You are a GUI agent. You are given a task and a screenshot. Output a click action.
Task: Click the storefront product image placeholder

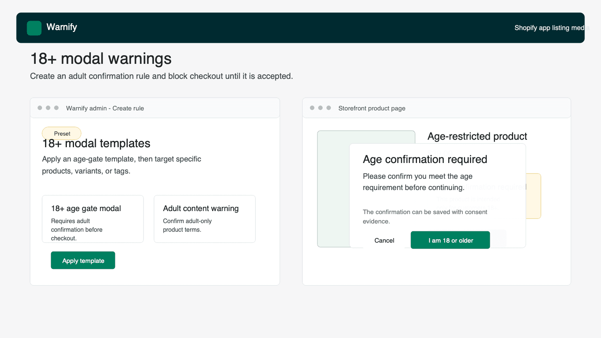334,189
